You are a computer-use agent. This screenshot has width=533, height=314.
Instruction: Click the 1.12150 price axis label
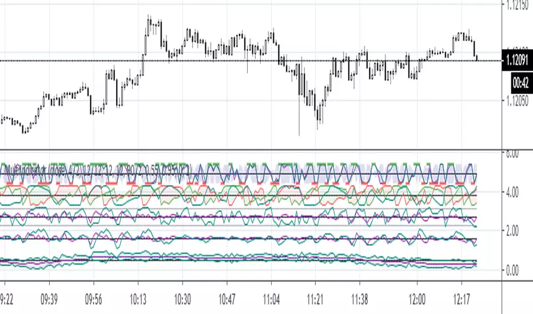[517, 5]
